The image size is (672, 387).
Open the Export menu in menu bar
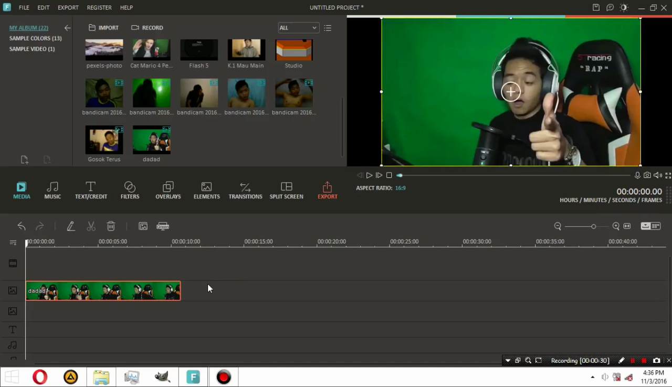tap(68, 8)
